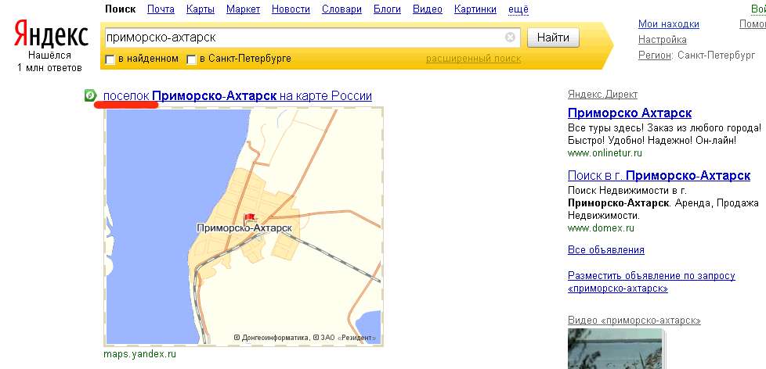Image resolution: width=766 pixels, height=369 pixels.
Task: Open the Настройка settings link
Action: point(662,40)
